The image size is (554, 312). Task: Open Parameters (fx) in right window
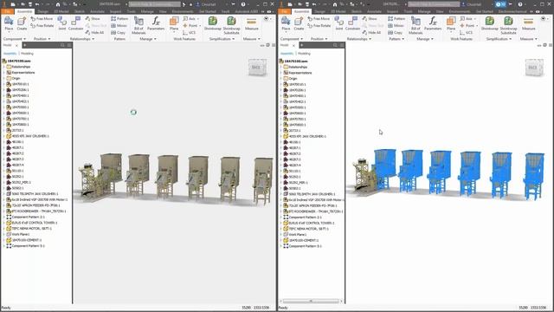click(x=433, y=23)
